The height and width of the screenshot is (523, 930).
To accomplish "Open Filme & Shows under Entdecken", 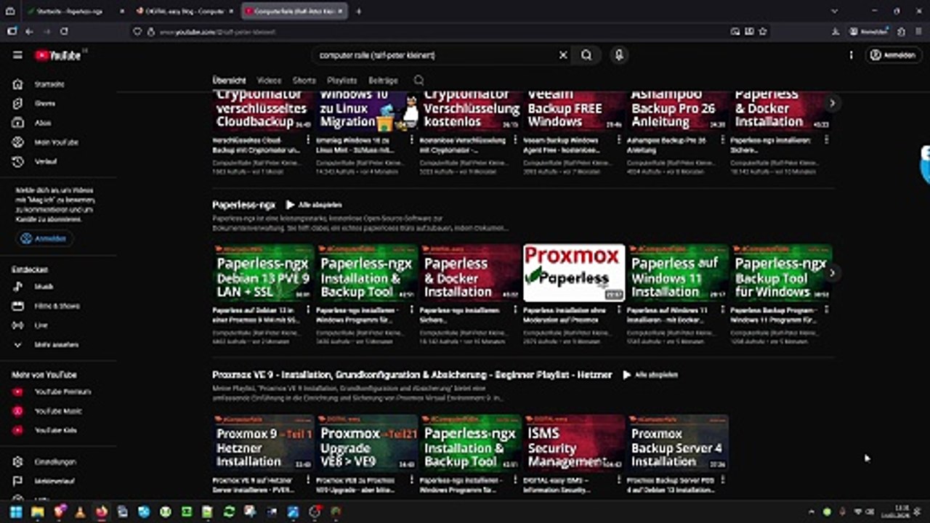I will click(x=58, y=306).
